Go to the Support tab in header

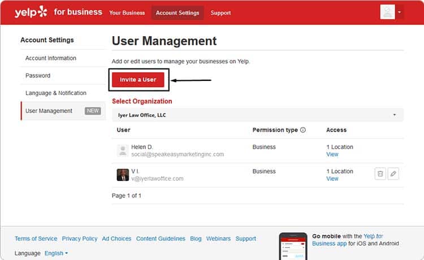tap(220, 12)
